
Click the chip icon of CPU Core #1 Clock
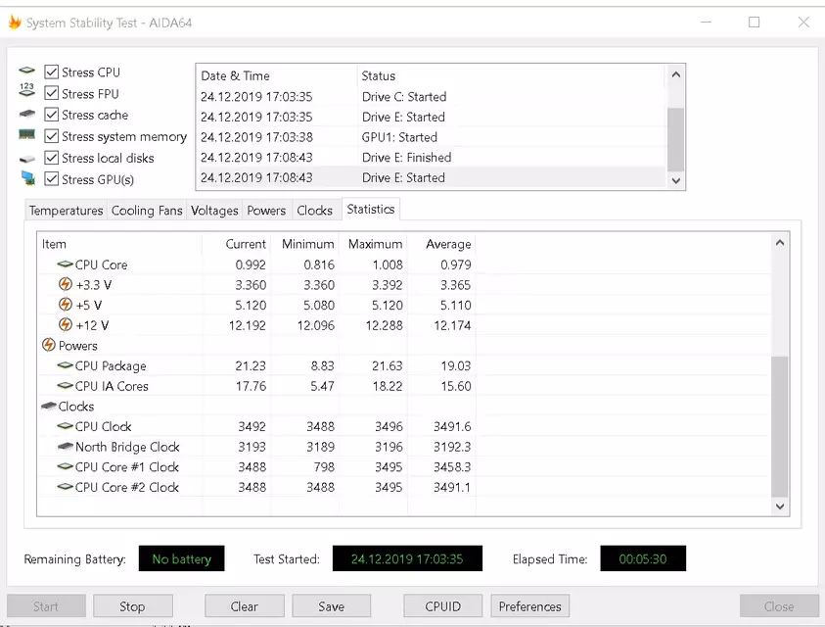65,466
